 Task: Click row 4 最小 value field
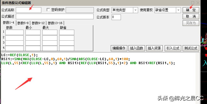(x=33, y=48)
